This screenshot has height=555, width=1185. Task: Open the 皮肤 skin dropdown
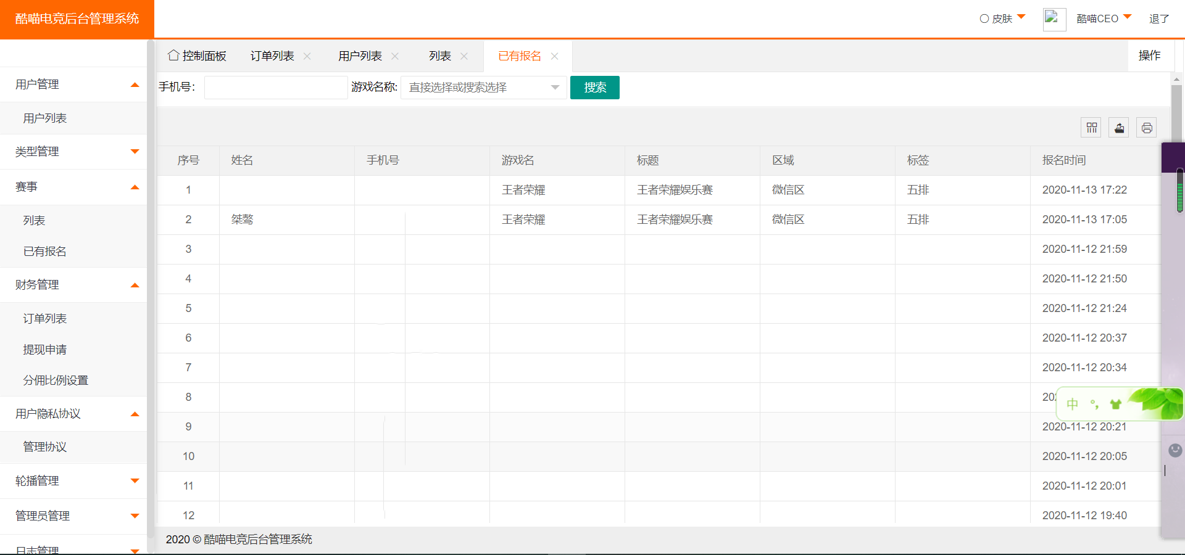pyautogui.click(x=1002, y=18)
